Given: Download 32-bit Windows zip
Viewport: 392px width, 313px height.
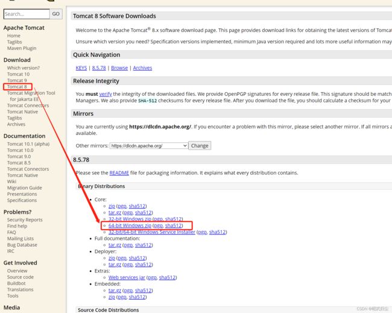Looking at the screenshot, I should [x=130, y=219].
